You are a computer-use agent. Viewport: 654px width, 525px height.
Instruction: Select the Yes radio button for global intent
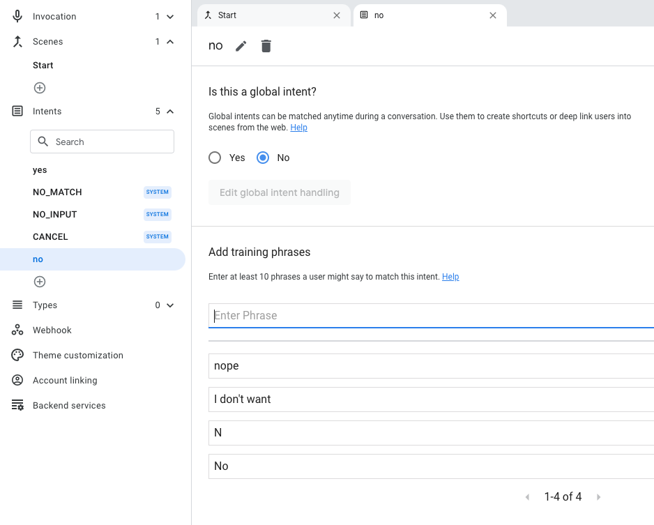pyautogui.click(x=215, y=158)
